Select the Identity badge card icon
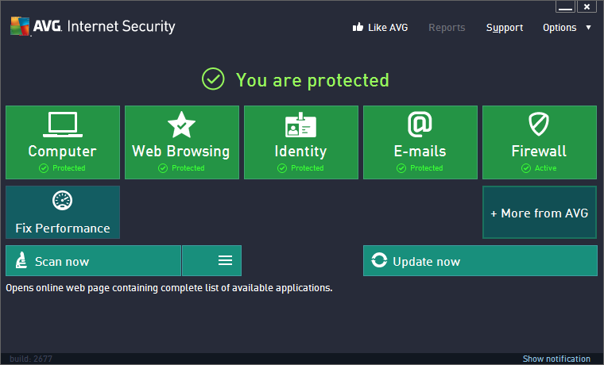The width and height of the screenshot is (604, 365). (x=300, y=125)
